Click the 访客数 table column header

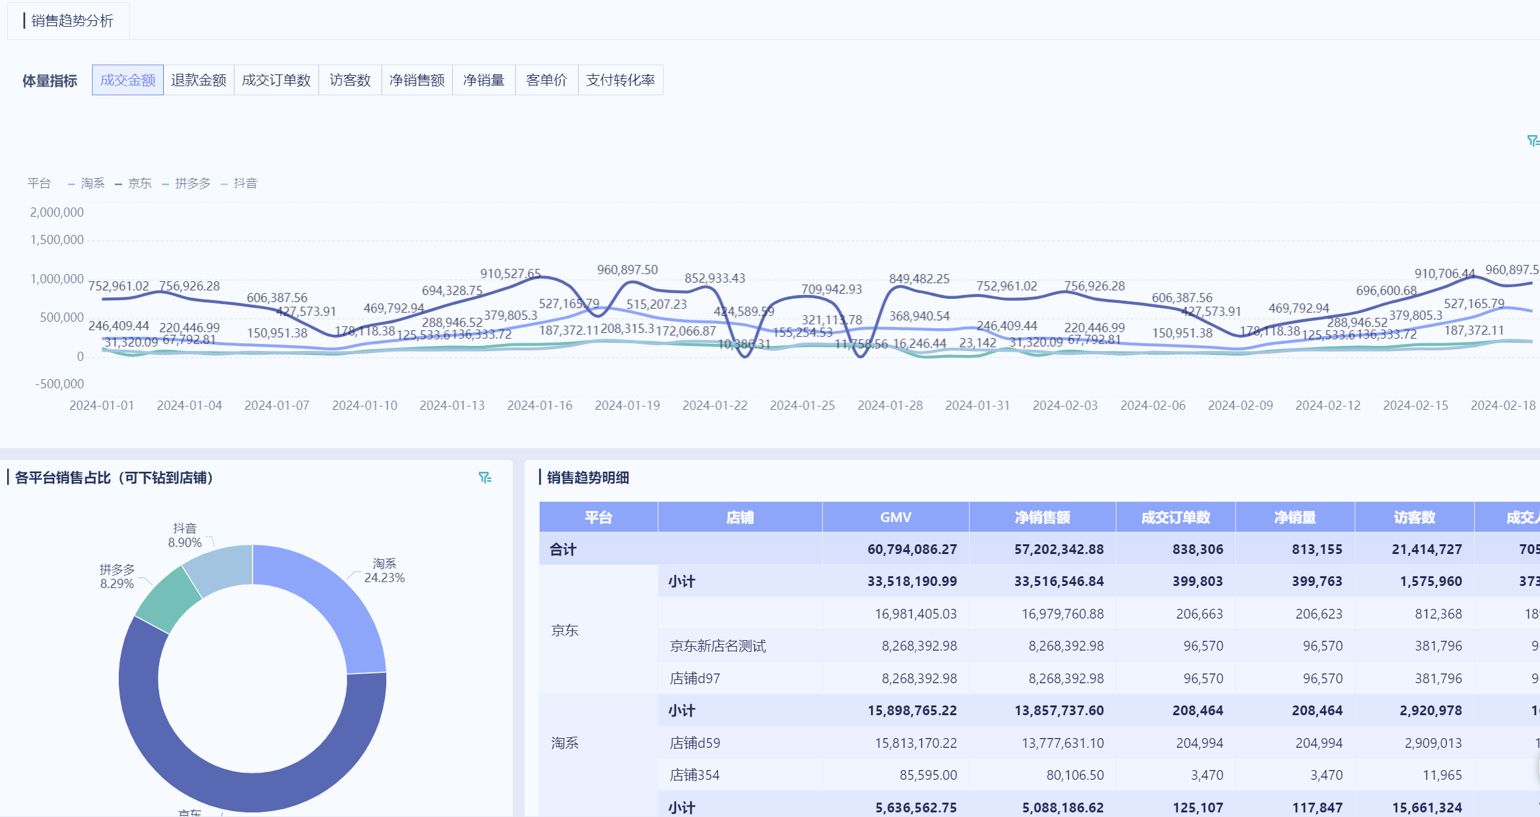tap(1414, 517)
